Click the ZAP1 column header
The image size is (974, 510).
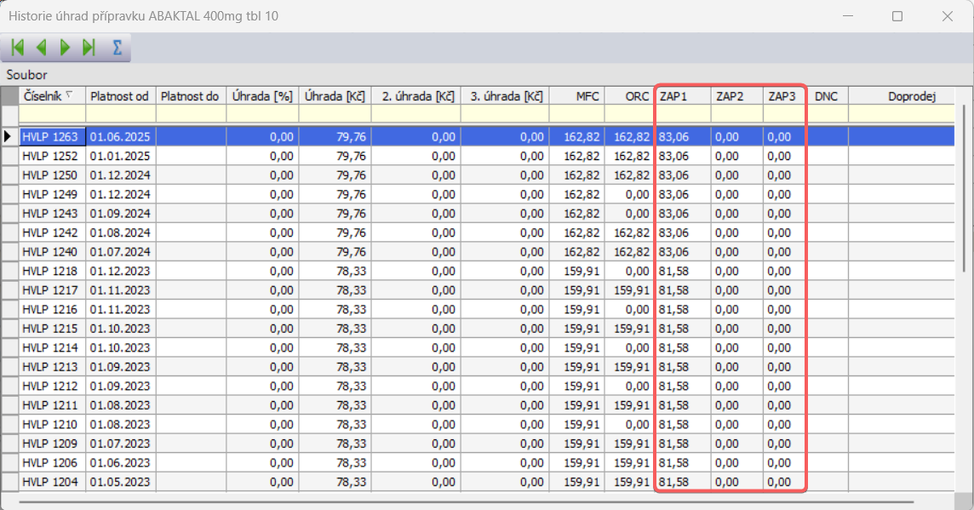click(683, 95)
